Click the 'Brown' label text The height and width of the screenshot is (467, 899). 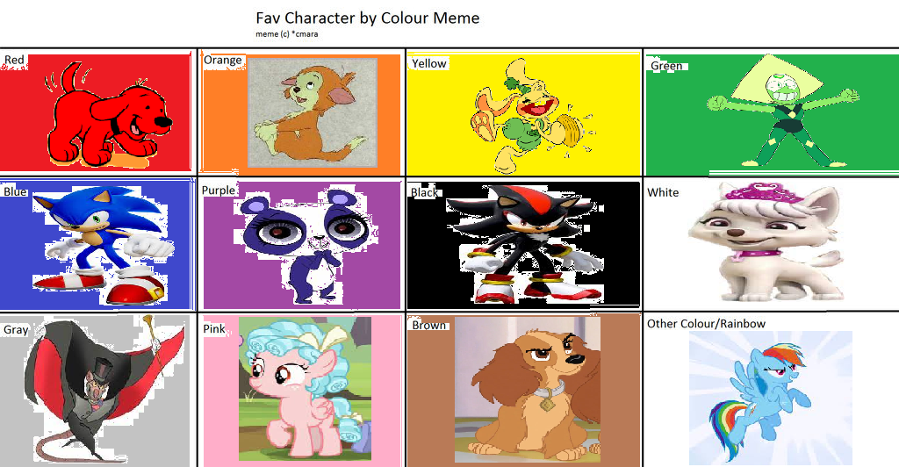(x=428, y=325)
